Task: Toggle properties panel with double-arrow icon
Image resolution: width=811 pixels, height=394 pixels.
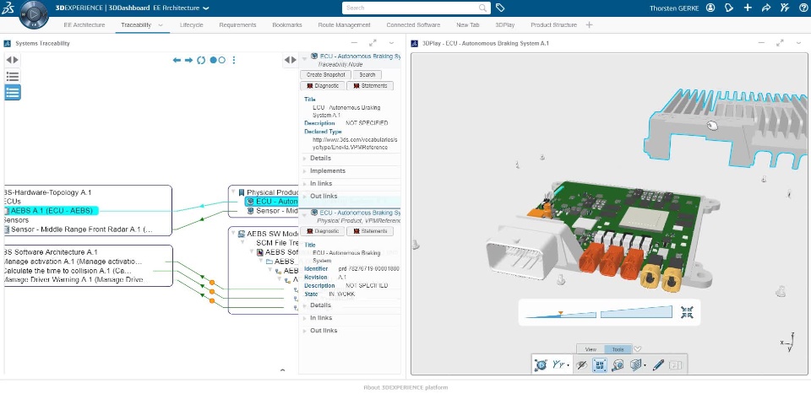Action: (x=291, y=61)
